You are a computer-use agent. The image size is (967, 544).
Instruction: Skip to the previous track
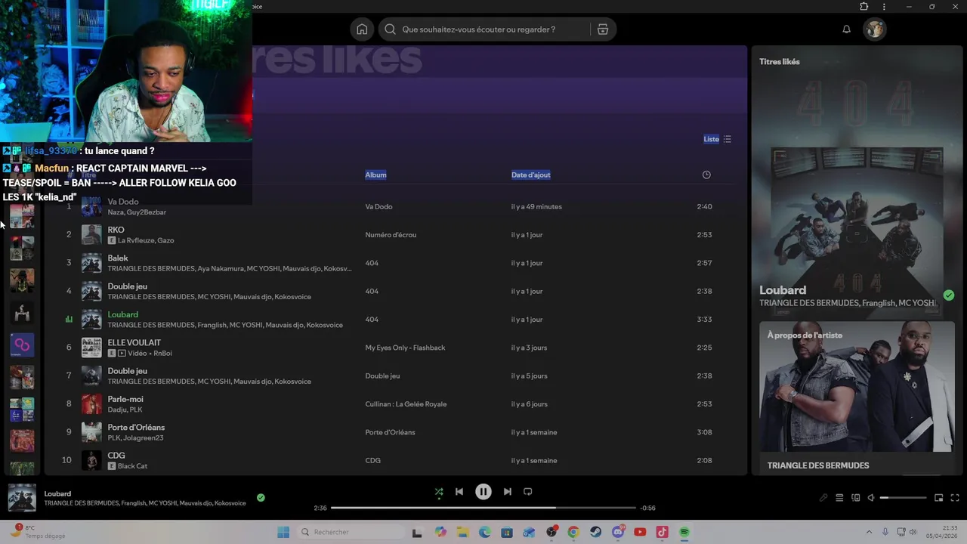pyautogui.click(x=459, y=492)
